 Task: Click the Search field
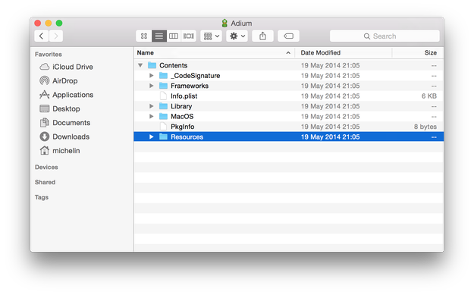[385, 36]
